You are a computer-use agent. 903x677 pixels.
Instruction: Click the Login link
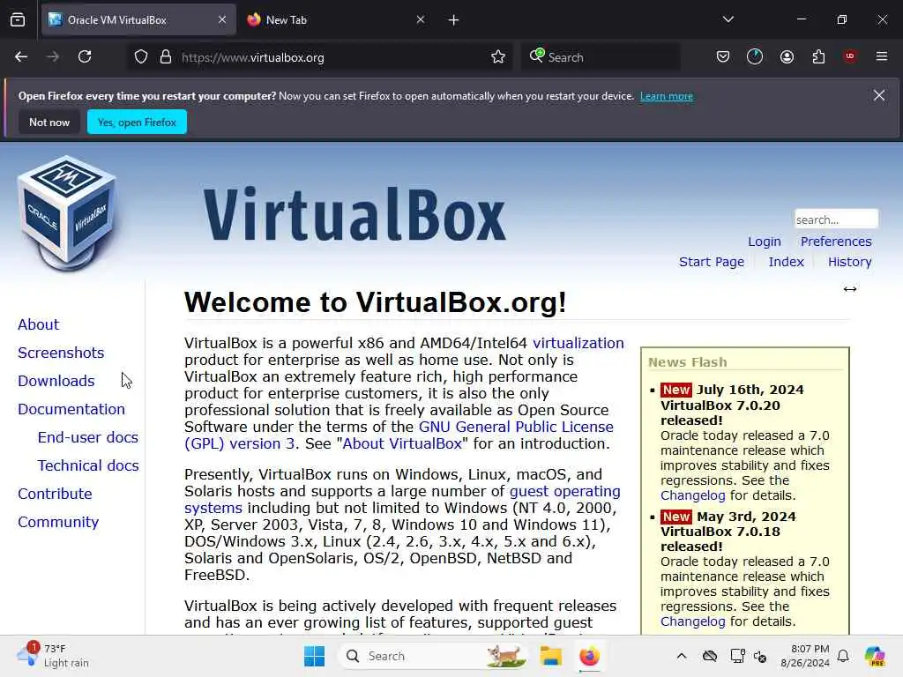point(765,242)
